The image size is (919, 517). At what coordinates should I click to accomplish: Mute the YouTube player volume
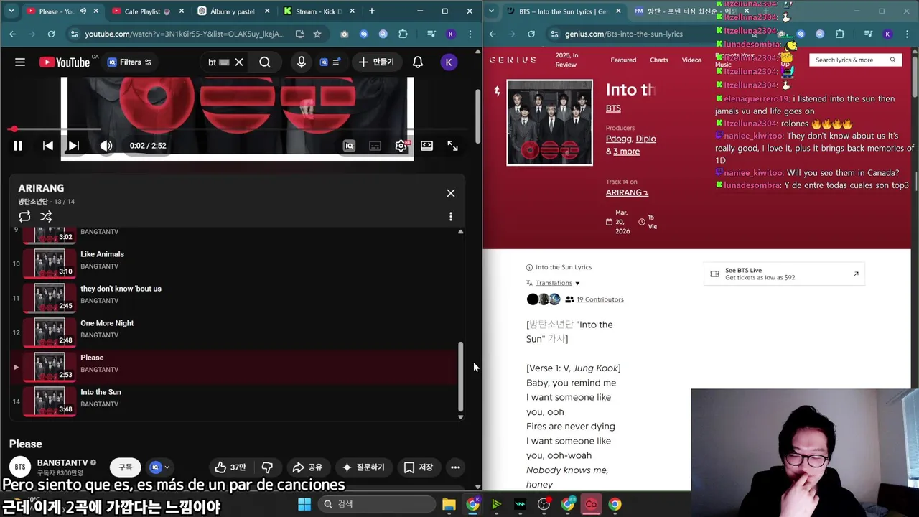click(106, 146)
